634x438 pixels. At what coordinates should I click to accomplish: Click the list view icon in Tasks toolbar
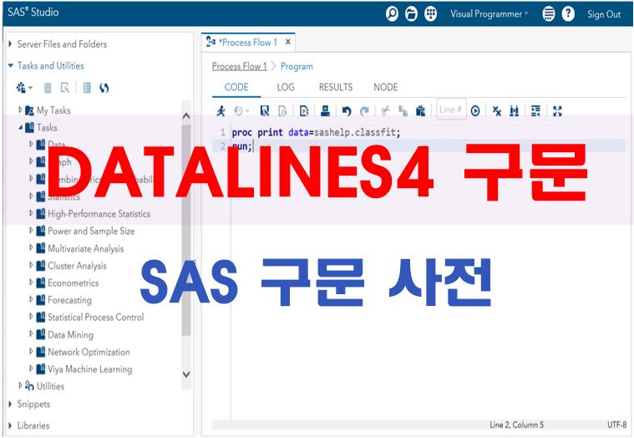(x=87, y=88)
